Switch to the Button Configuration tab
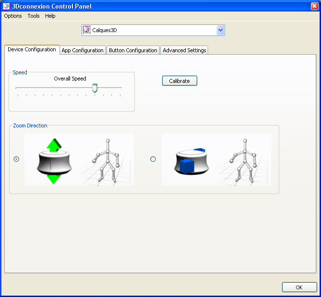 pos(133,50)
